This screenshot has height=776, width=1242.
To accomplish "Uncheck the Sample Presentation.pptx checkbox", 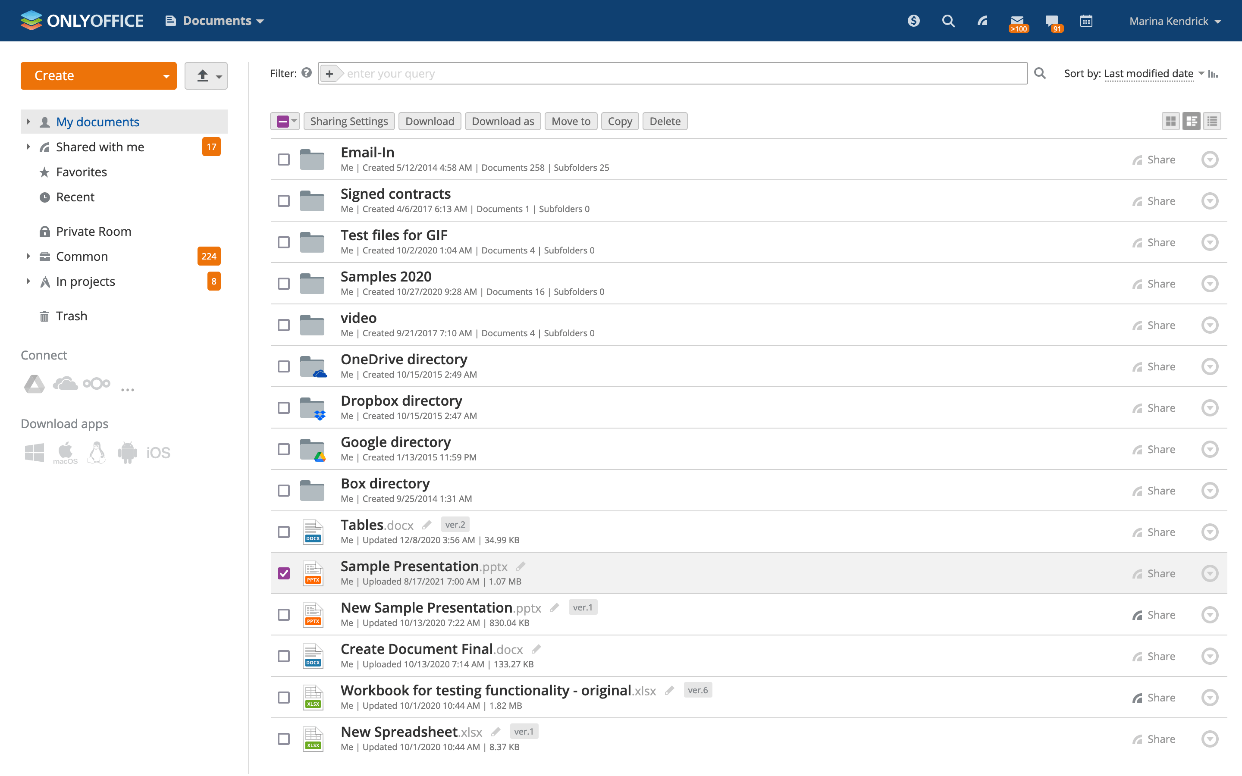I will tap(284, 573).
